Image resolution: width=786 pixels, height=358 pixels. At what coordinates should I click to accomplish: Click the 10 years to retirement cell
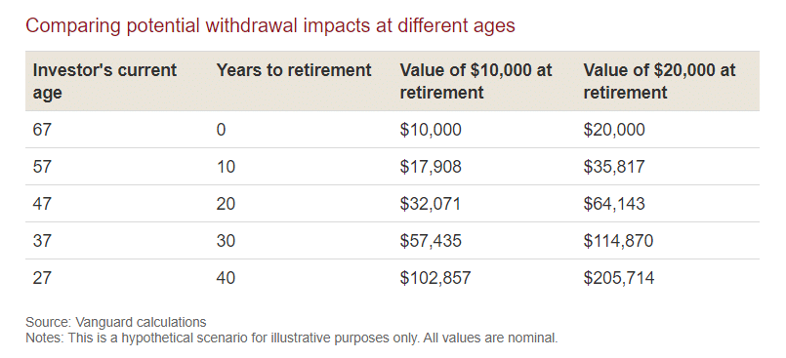click(x=227, y=167)
